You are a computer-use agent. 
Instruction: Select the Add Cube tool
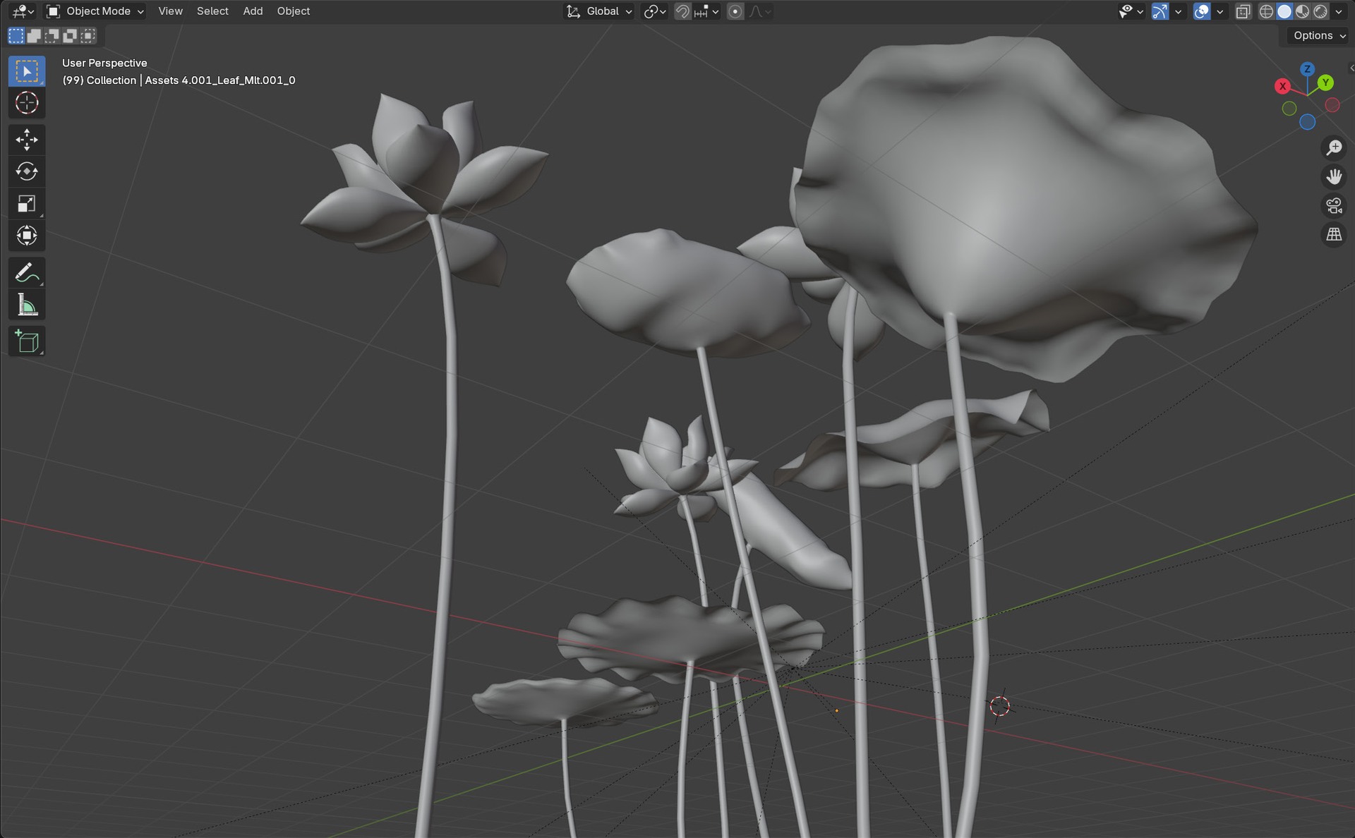point(27,341)
